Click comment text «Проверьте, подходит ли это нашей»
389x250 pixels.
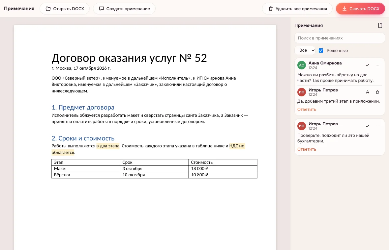333,136
